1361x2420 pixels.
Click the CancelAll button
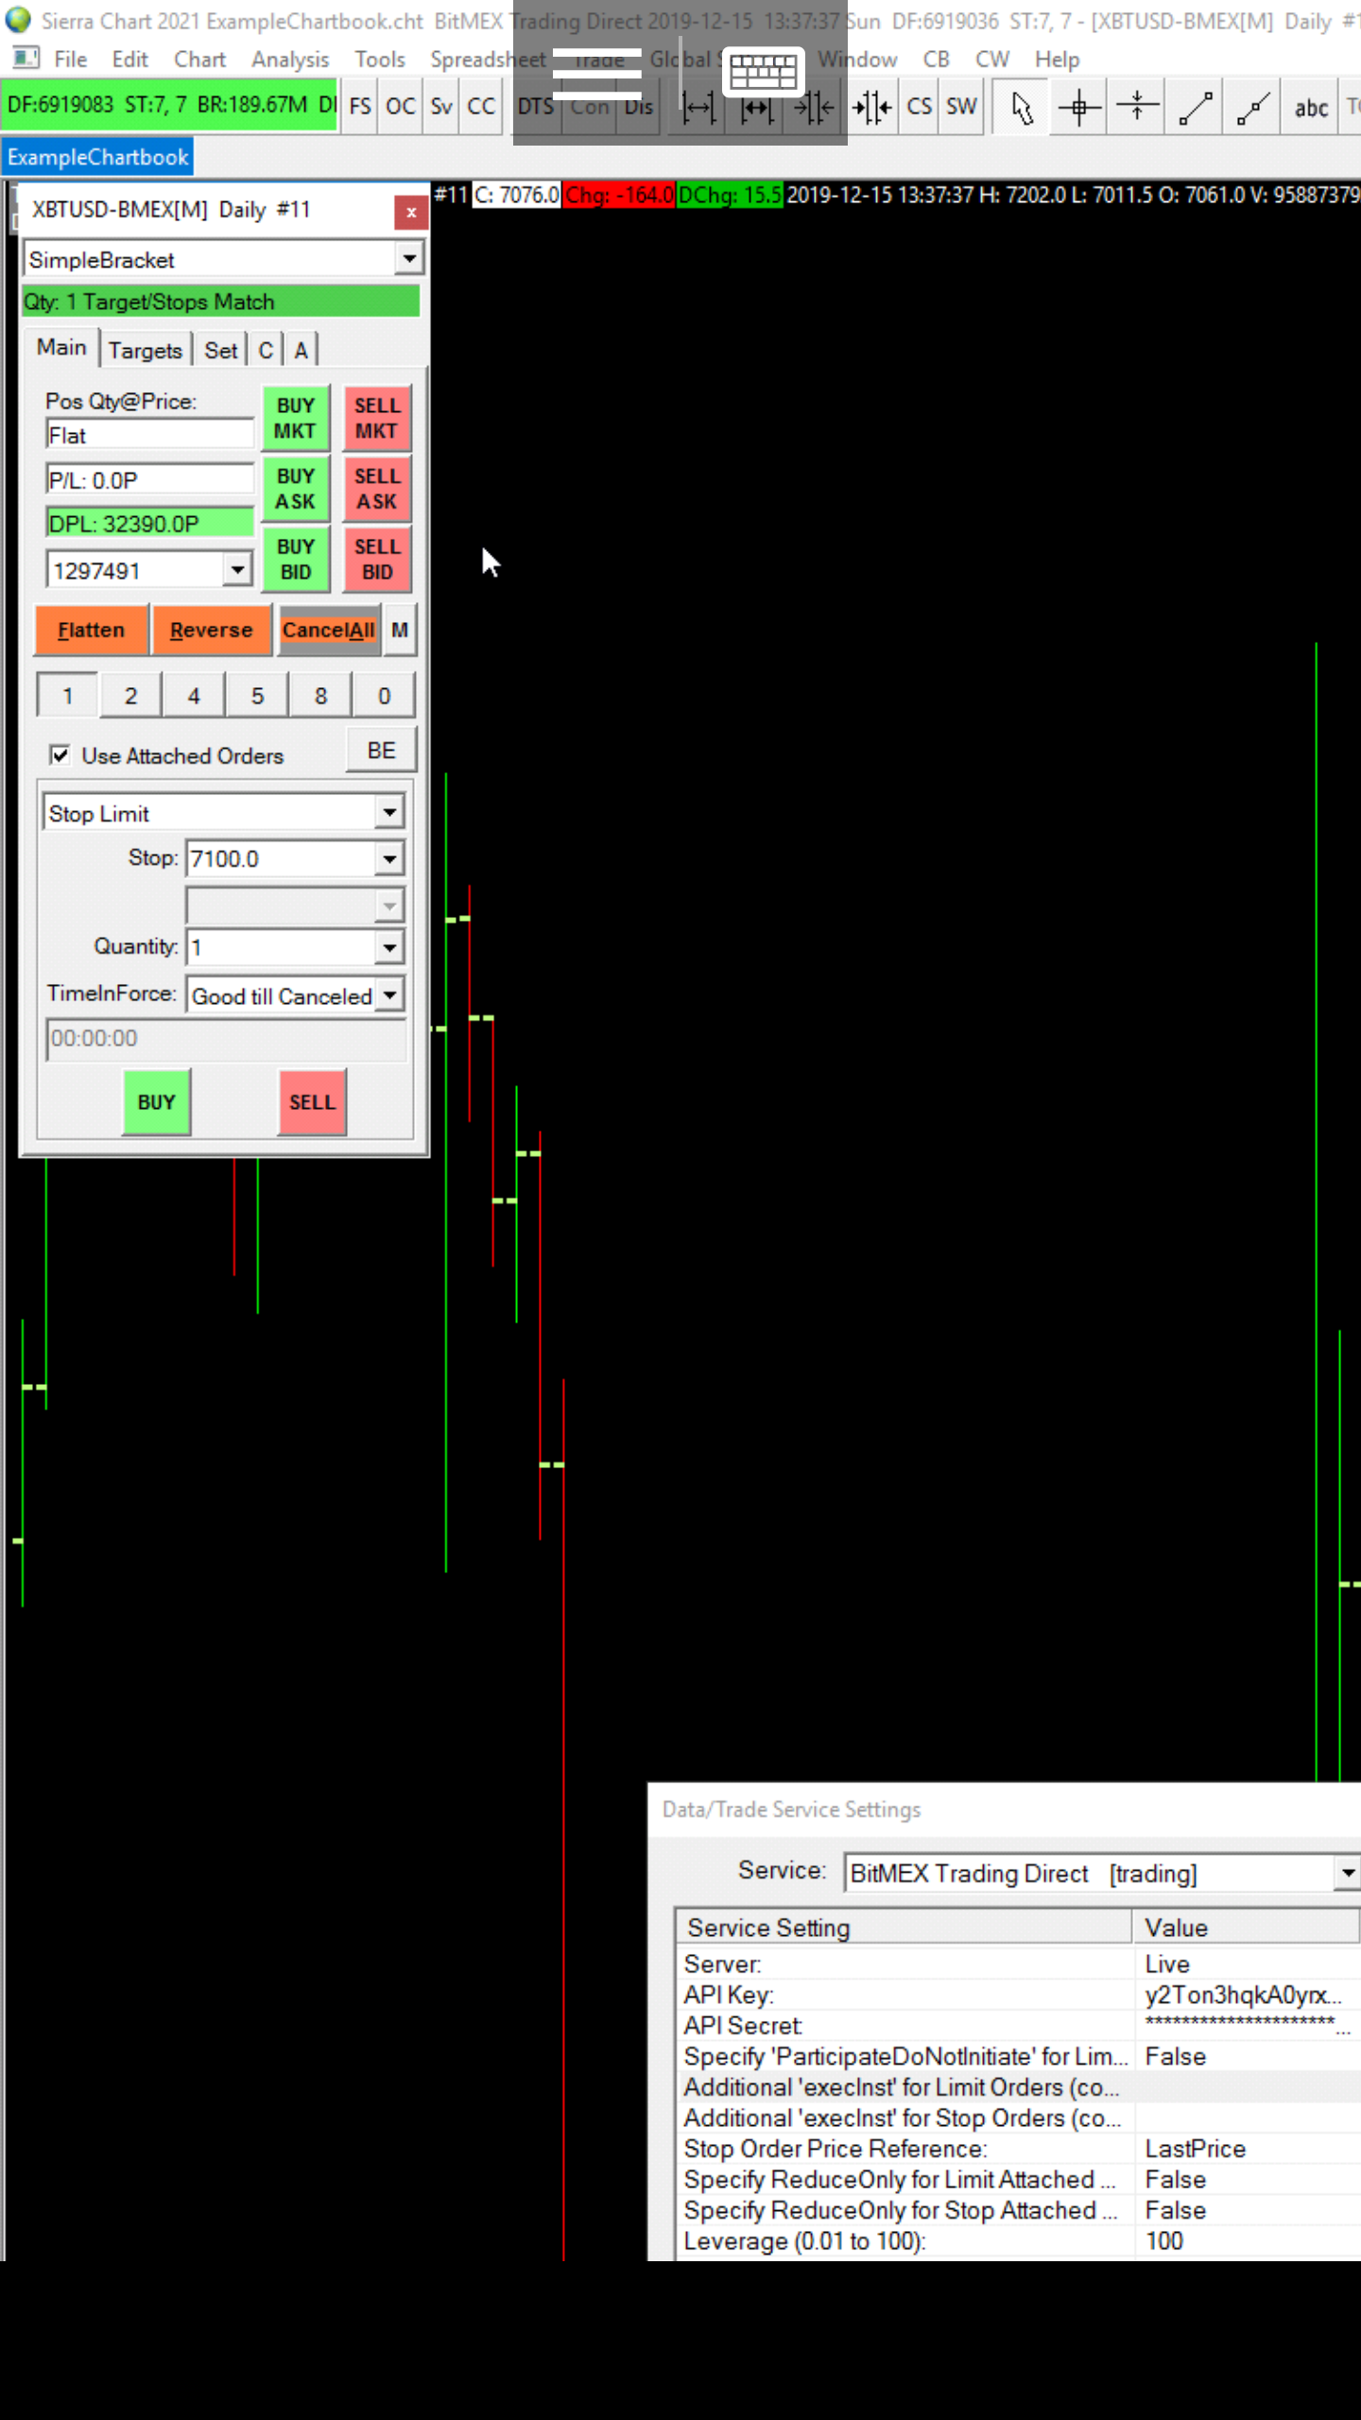(x=329, y=631)
